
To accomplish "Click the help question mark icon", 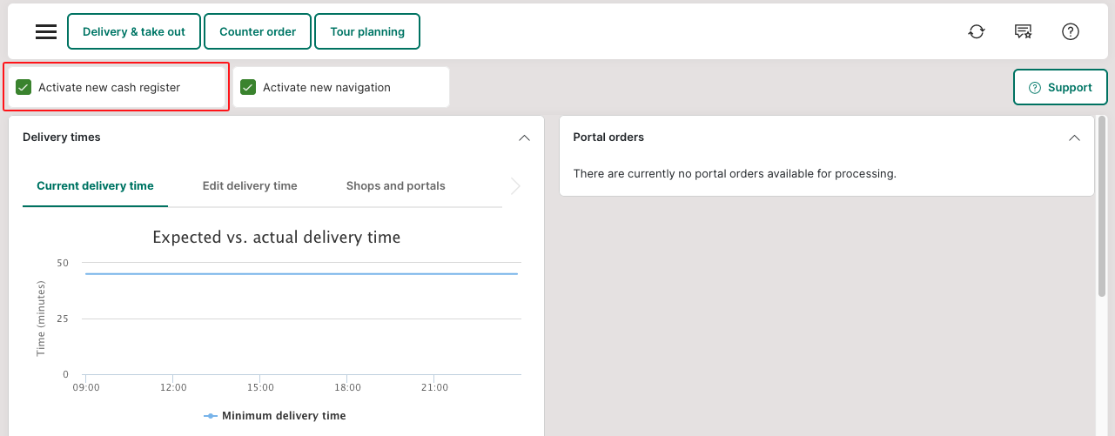I will pyautogui.click(x=1071, y=31).
